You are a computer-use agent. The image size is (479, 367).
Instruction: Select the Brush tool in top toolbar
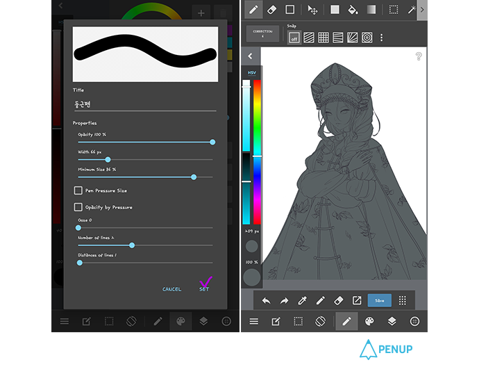tap(253, 10)
